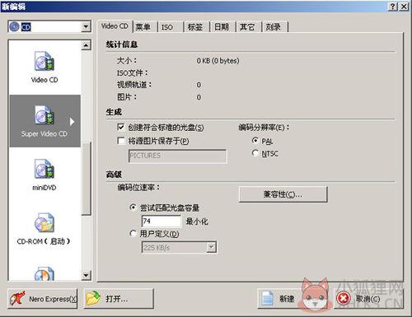Switch to the 日期 tab

coord(222,27)
